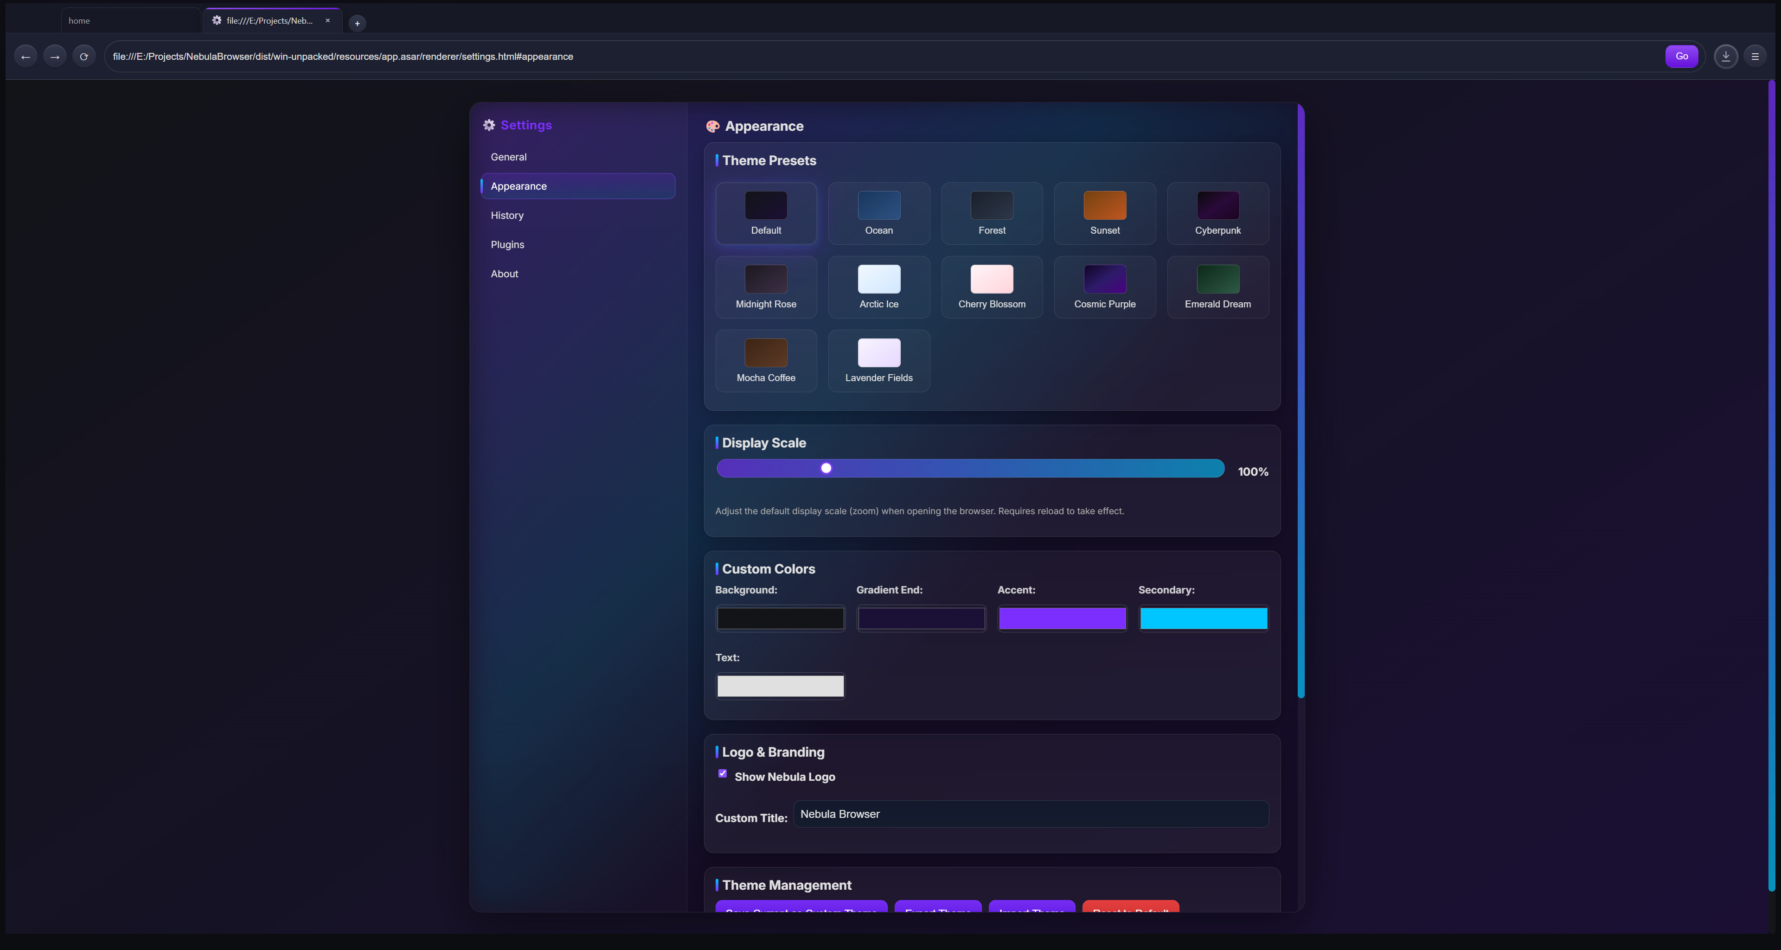
Task: Open the Accent color picker
Action: tap(1062, 618)
